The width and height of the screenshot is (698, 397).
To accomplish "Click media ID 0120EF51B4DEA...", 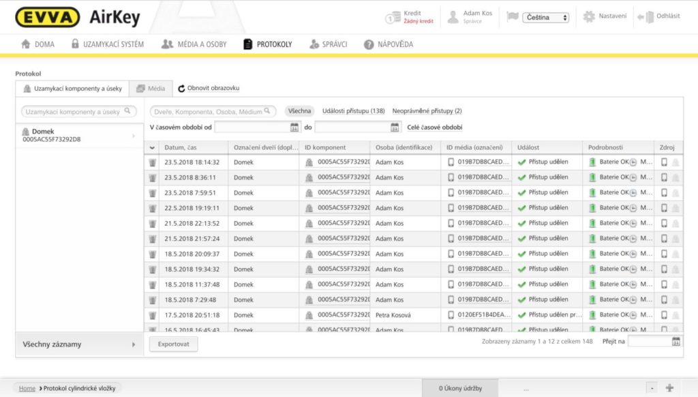I will [484, 314].
